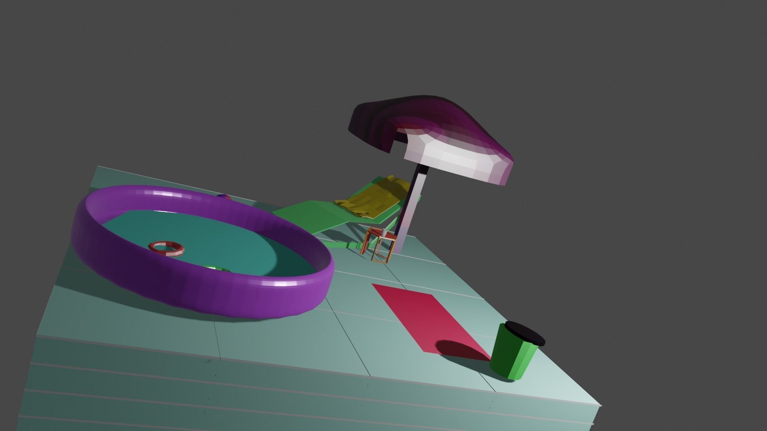Select the red life ring in the pool
Viewport: 767px width, 431px height.
(x=166, y=248)
